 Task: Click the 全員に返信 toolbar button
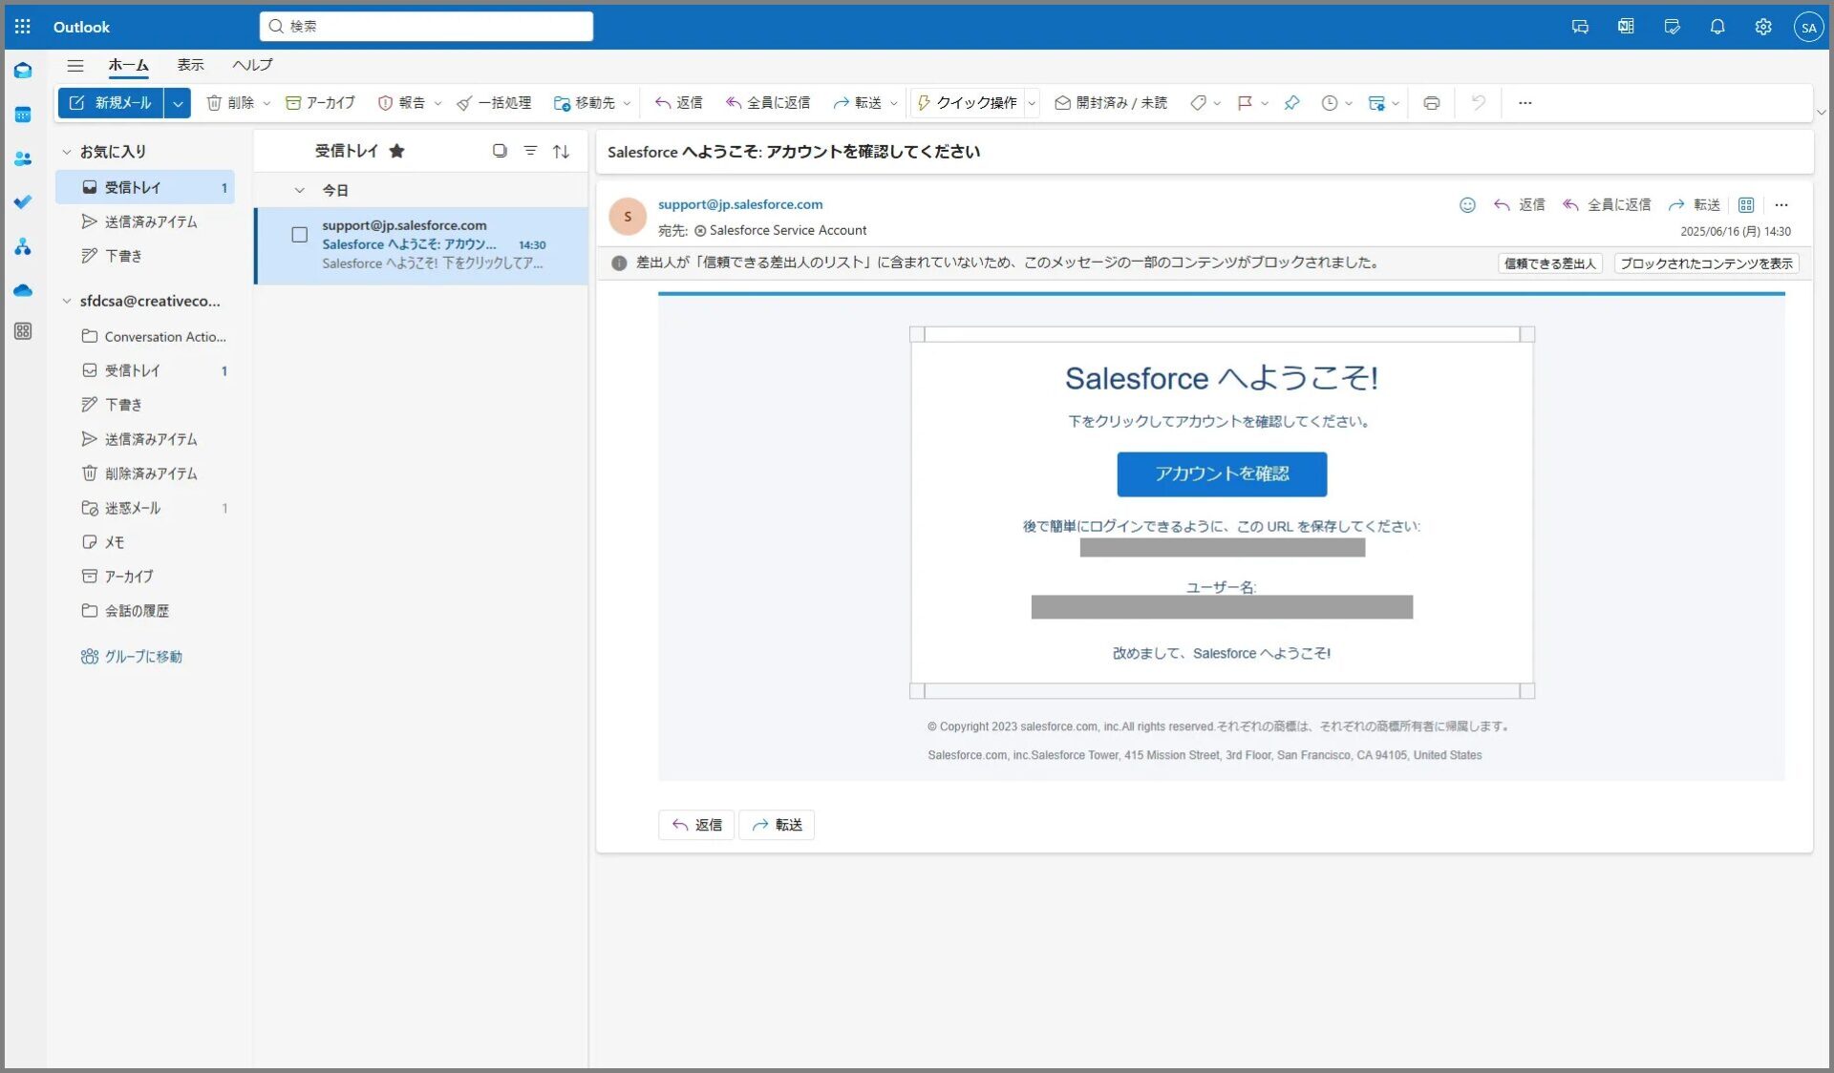768,103
